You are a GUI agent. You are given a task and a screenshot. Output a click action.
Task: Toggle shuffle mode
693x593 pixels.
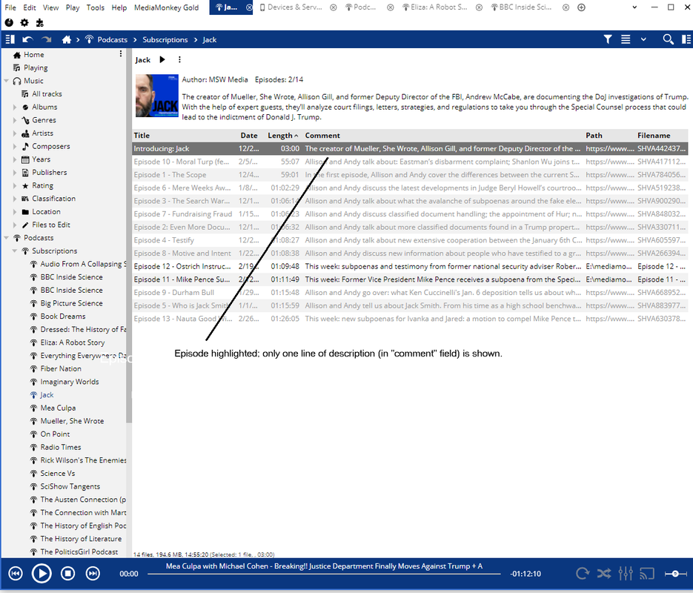point(604,574)
